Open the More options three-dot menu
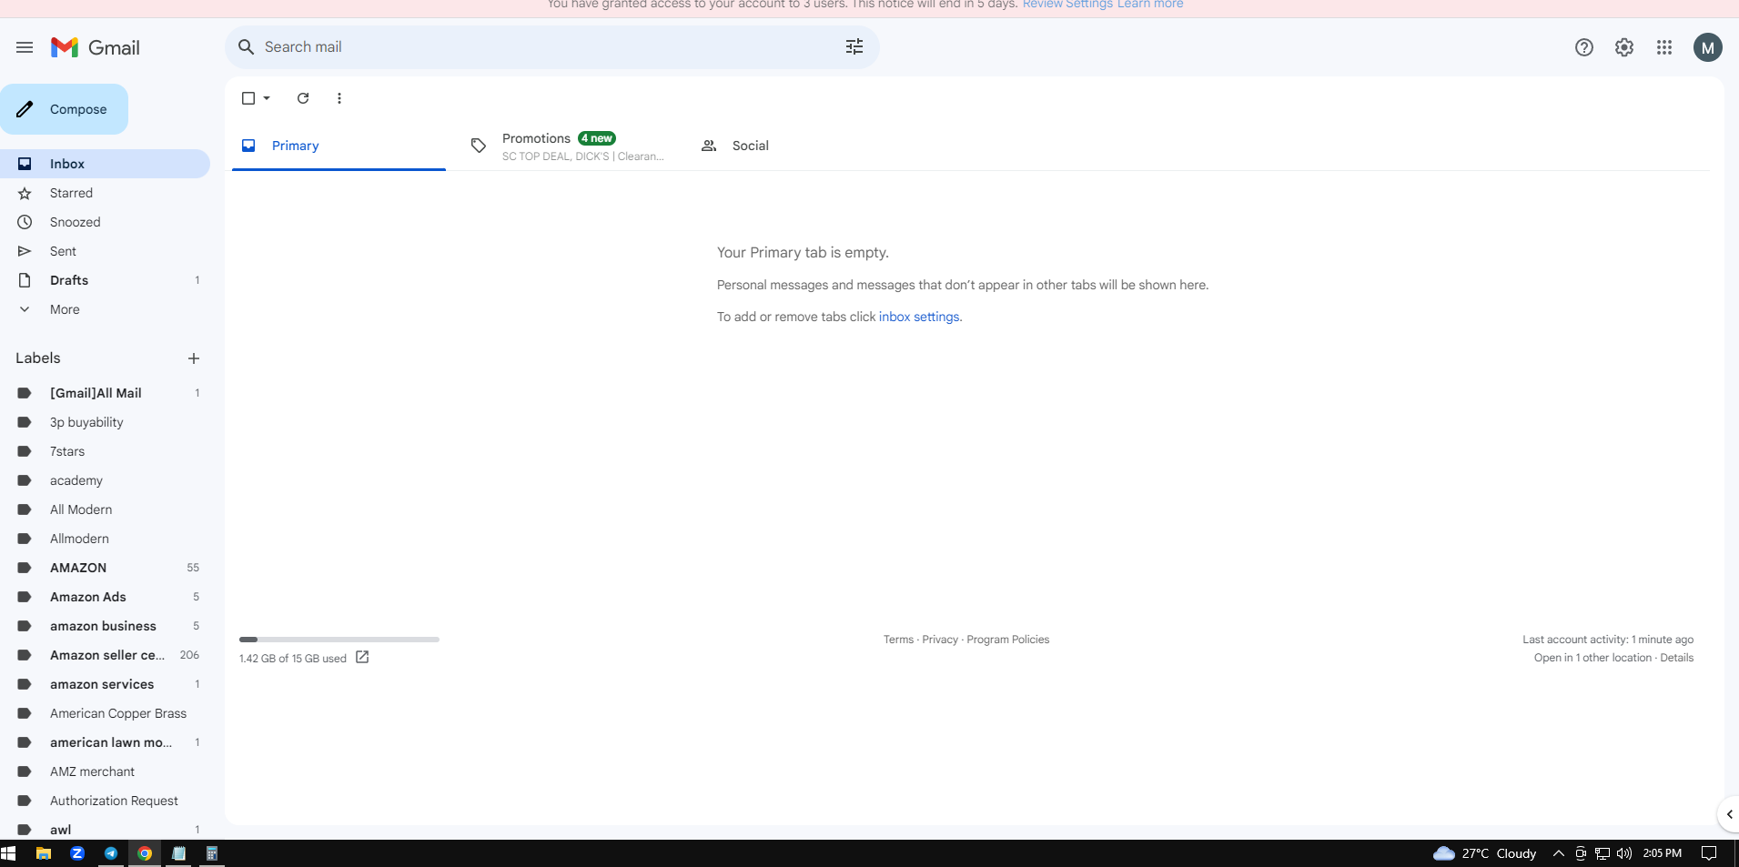 point(339,98)
